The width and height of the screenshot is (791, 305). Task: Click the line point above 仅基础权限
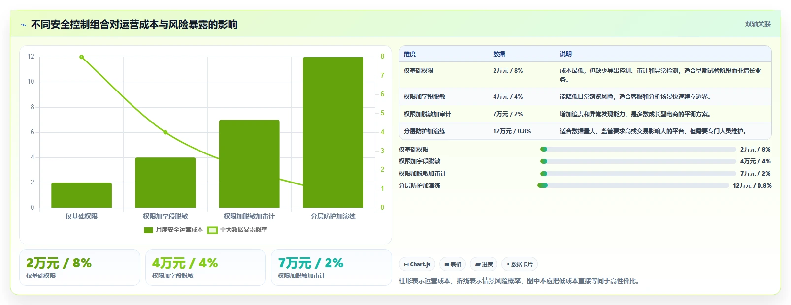pos(82,57)
